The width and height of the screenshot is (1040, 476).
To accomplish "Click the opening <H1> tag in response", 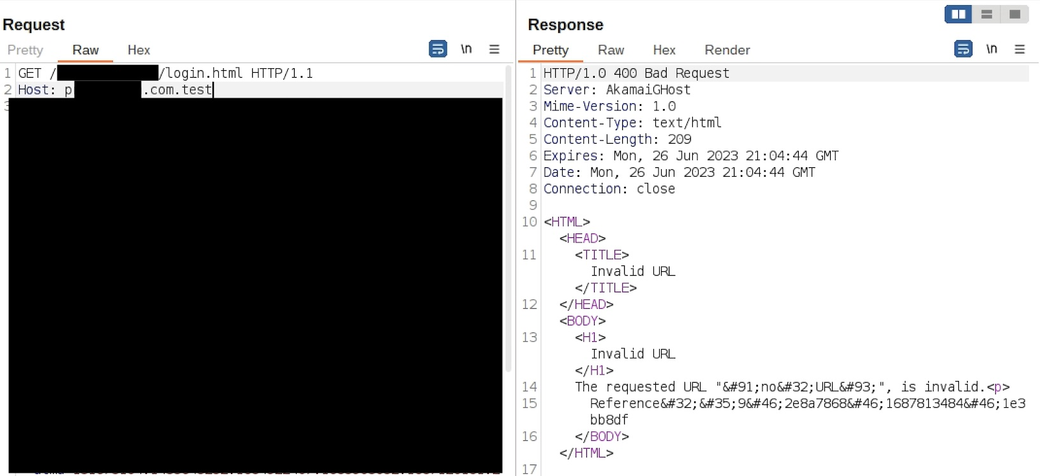I will pos(590,338).
